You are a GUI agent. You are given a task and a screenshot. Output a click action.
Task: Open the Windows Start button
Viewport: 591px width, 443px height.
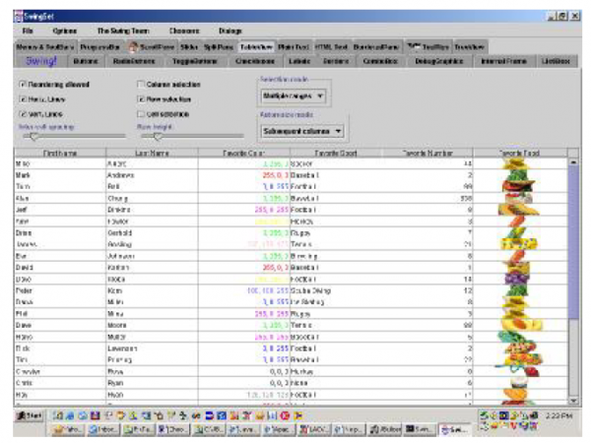point(28,415)
